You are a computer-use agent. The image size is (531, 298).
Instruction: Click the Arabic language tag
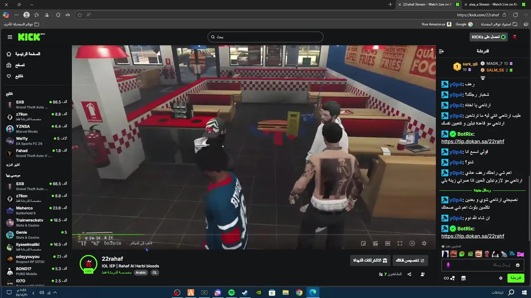coord(141,273)
